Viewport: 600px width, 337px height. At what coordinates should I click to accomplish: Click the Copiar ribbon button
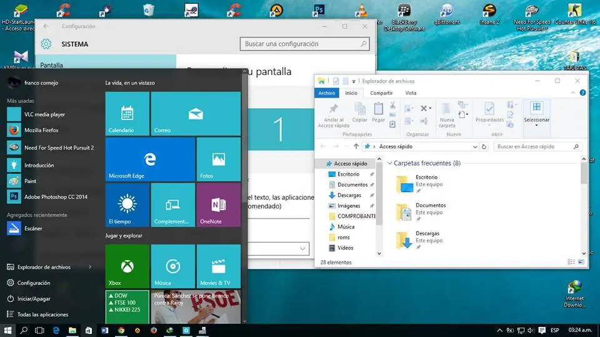click(x=360, y=113)
